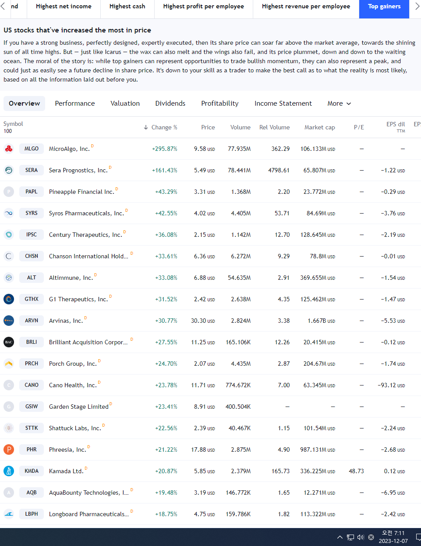
Task: Click the Altimmune logo icon
Action: (x=9, y=278)
